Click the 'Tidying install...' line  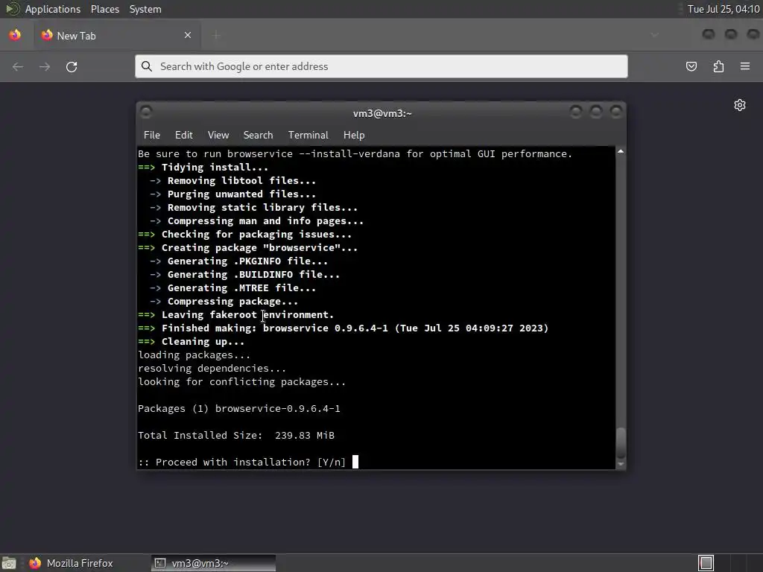coord(203,168)
